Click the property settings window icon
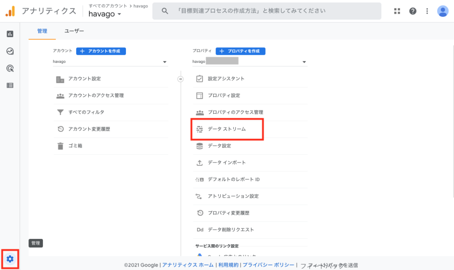The image size is (454, 270). point(200,96)
